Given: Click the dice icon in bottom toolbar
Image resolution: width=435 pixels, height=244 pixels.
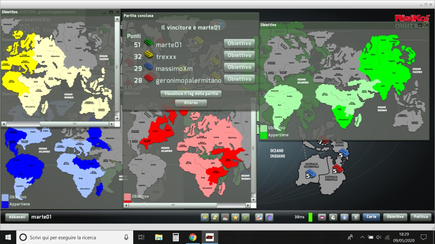Looking at the screenshot, I should tap(356, 217).
